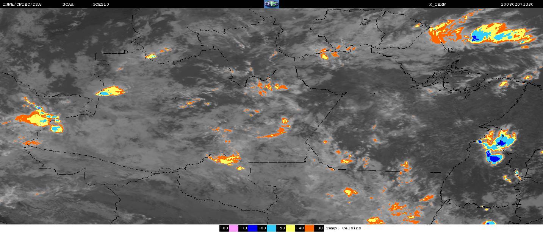Select the light blue -60 to -50 swatch
The width and height of the screenshot is (543, 232).
[271, 228]
